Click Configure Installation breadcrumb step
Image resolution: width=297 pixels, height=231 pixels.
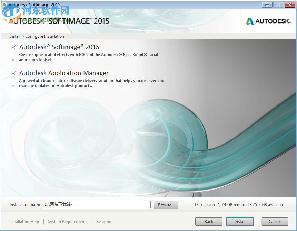pyautogui.click(x=44, y=36)
